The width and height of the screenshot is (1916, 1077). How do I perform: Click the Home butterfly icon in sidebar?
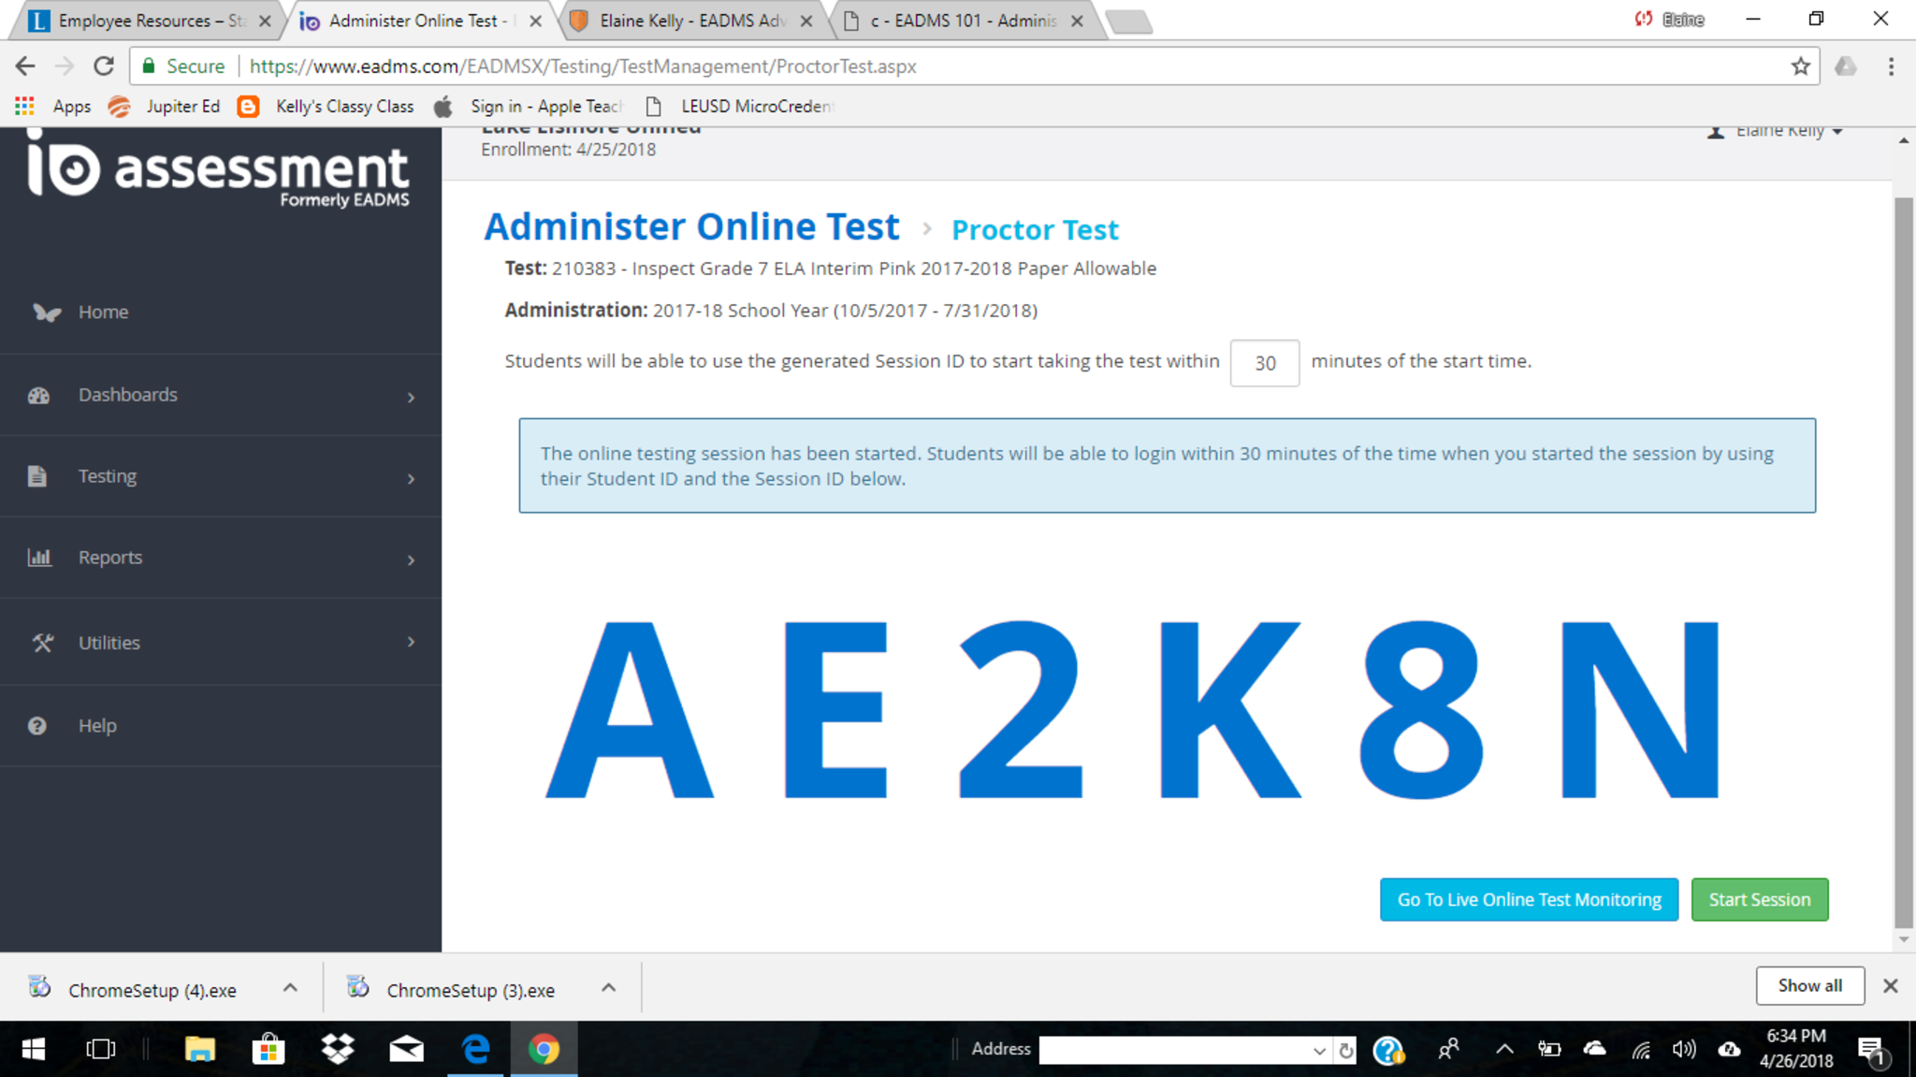46,313
